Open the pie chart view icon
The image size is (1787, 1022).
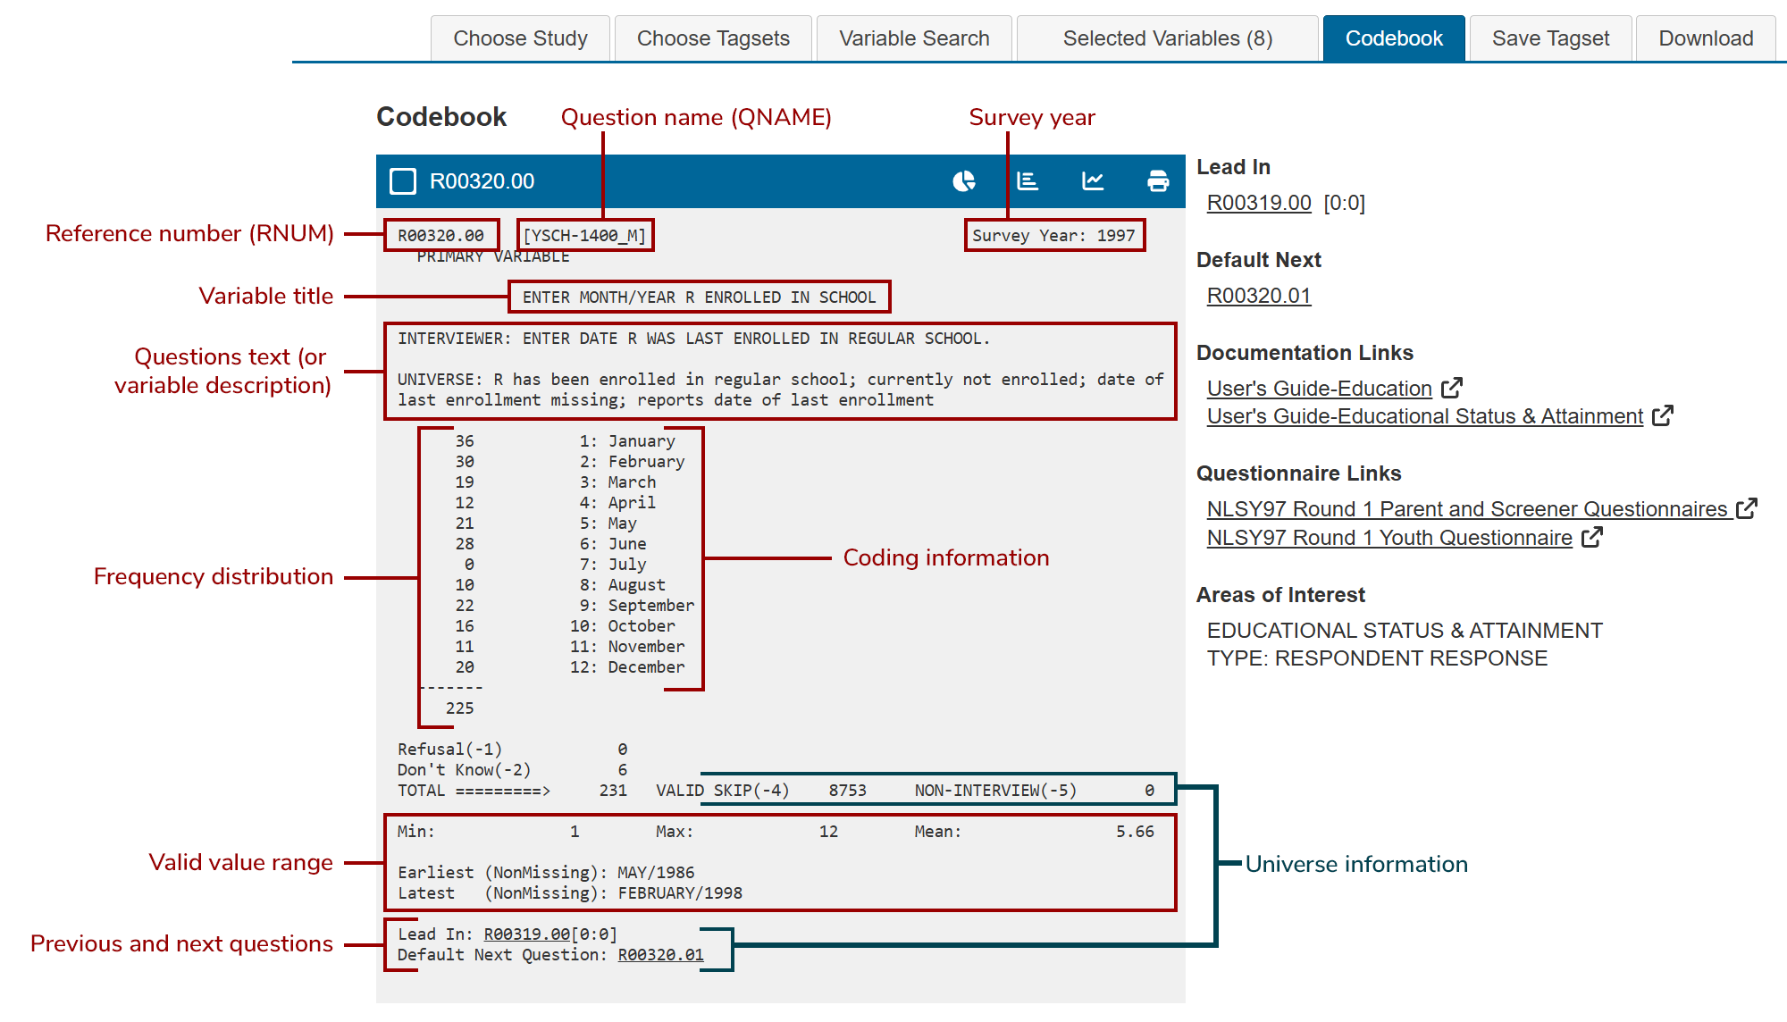click(x=963, y=181)
